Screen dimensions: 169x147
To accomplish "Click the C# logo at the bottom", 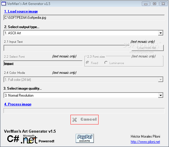I will click(13, 139).
